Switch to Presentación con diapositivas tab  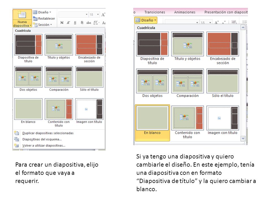click(x=226, y=12)
